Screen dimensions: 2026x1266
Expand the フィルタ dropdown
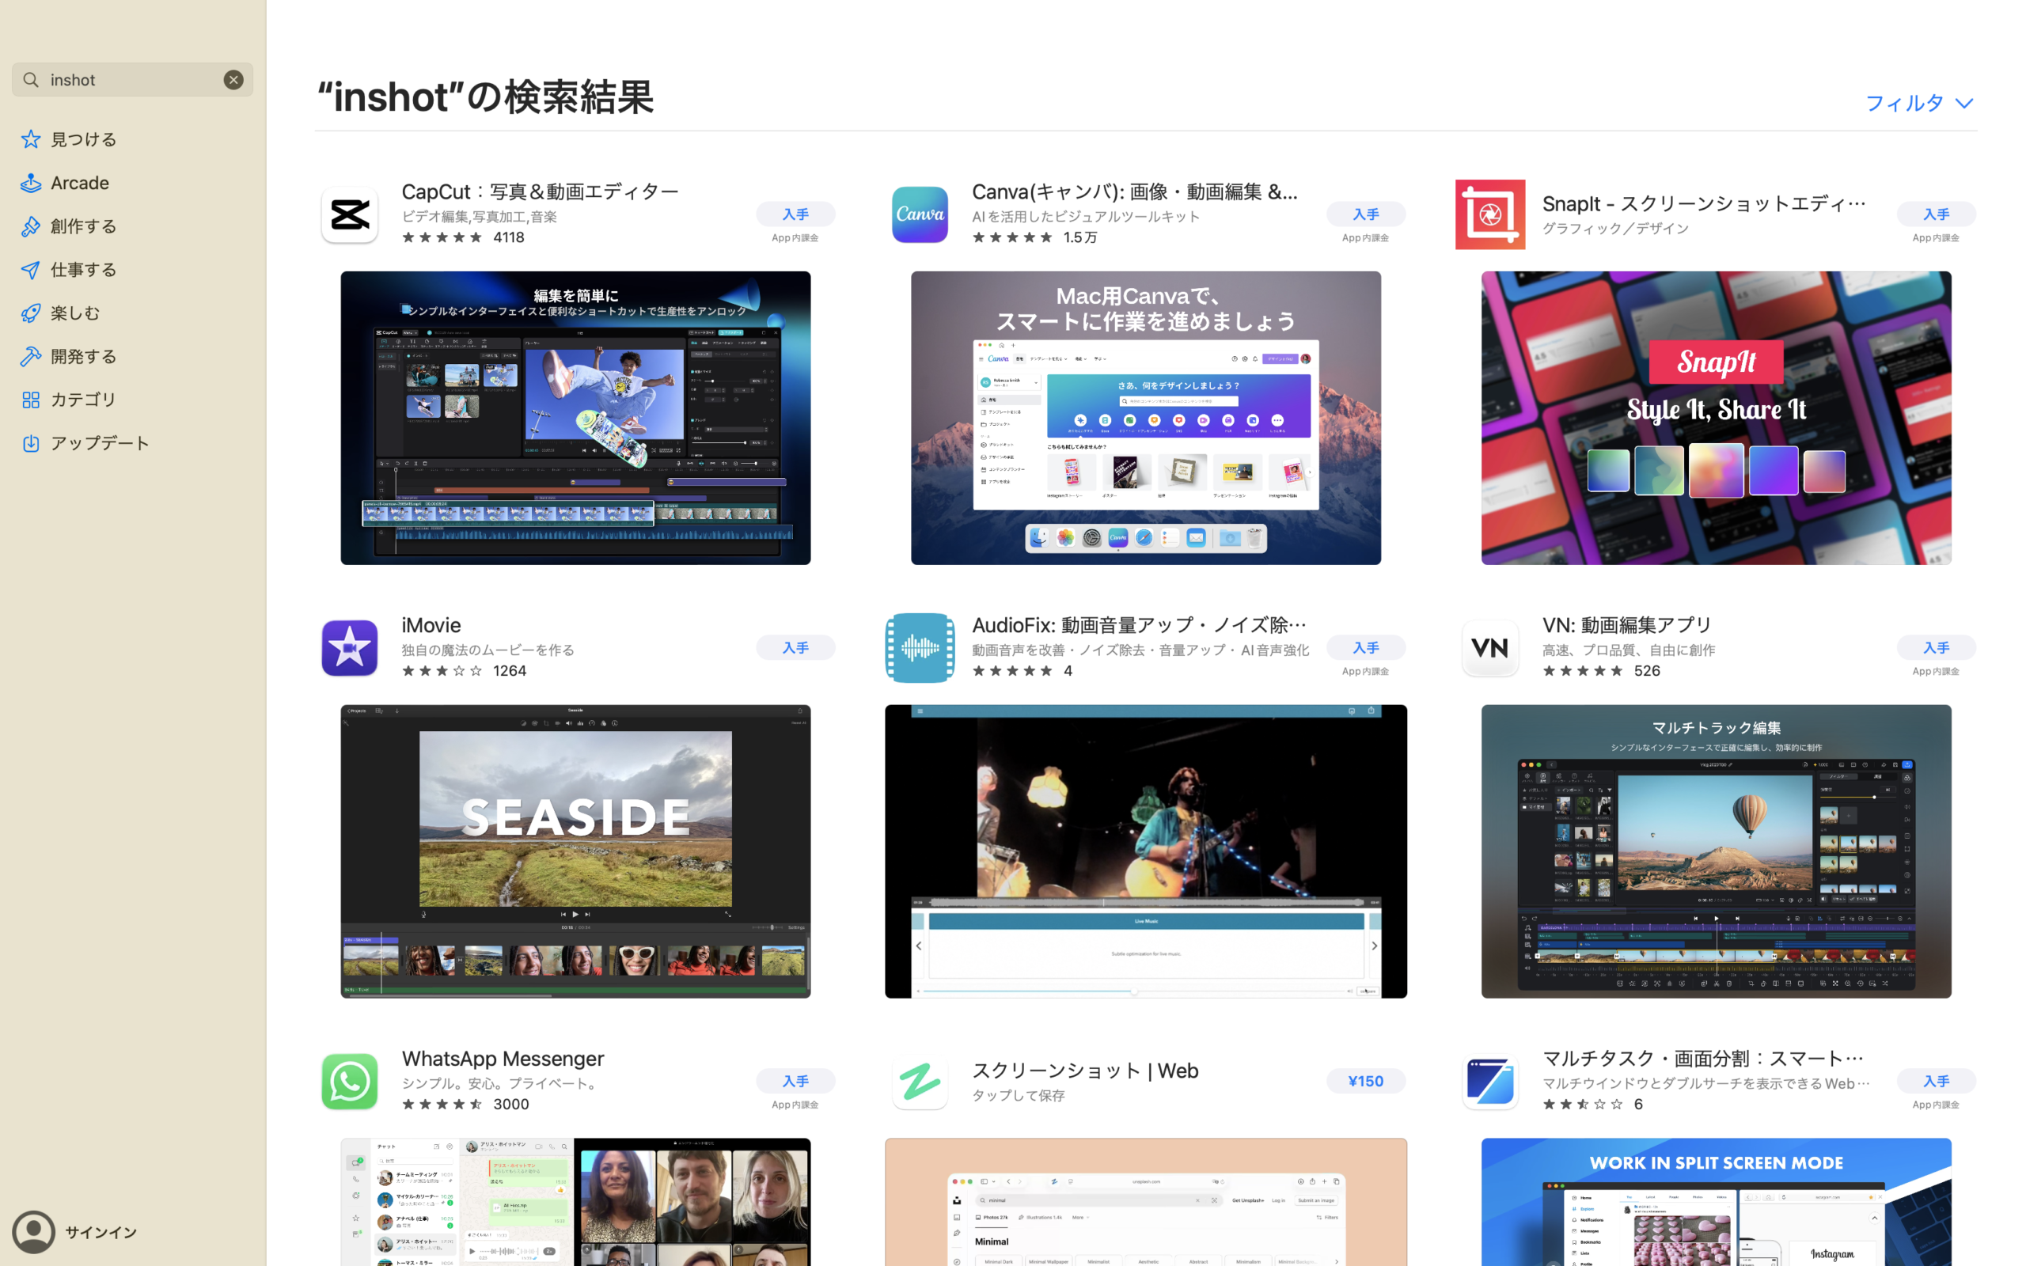[1919, 103]
